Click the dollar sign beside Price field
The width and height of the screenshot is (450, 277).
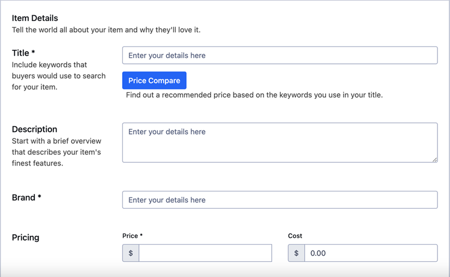[x=131, y=253]
